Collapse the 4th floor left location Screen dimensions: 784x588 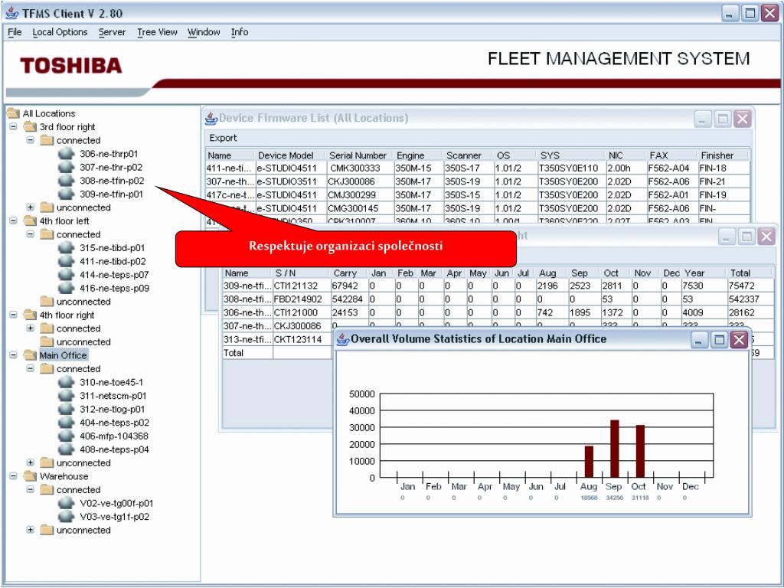coord(14,221)
